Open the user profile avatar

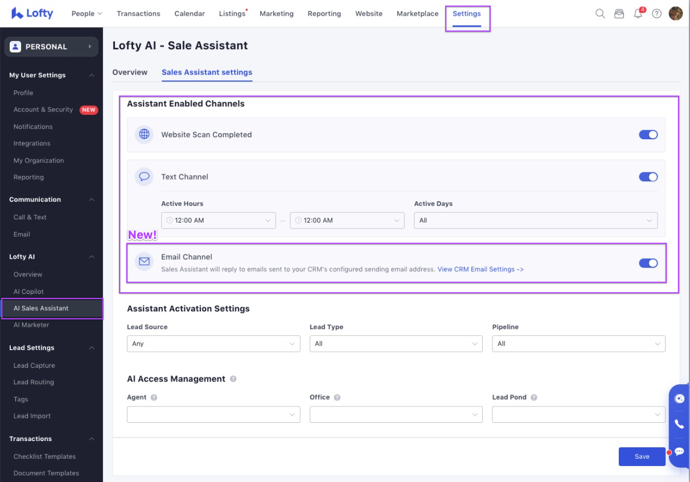[x=676, y=14]
